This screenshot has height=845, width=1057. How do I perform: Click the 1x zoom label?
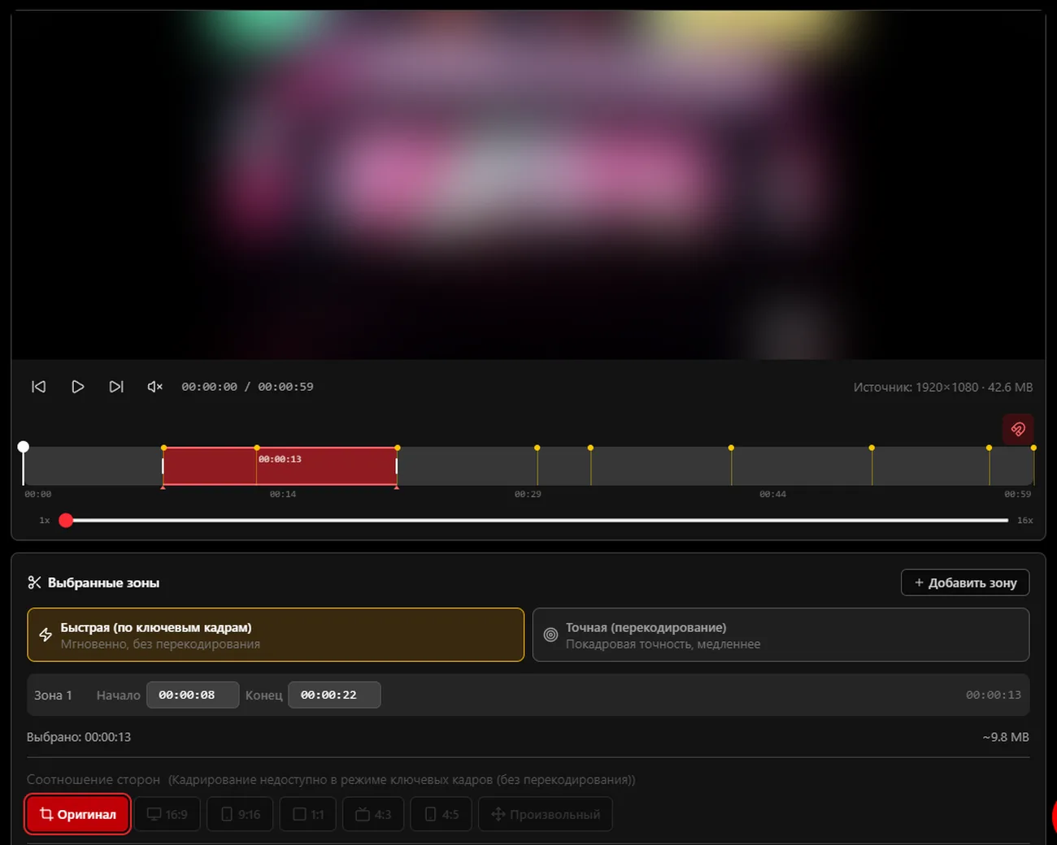coord(45,520)
